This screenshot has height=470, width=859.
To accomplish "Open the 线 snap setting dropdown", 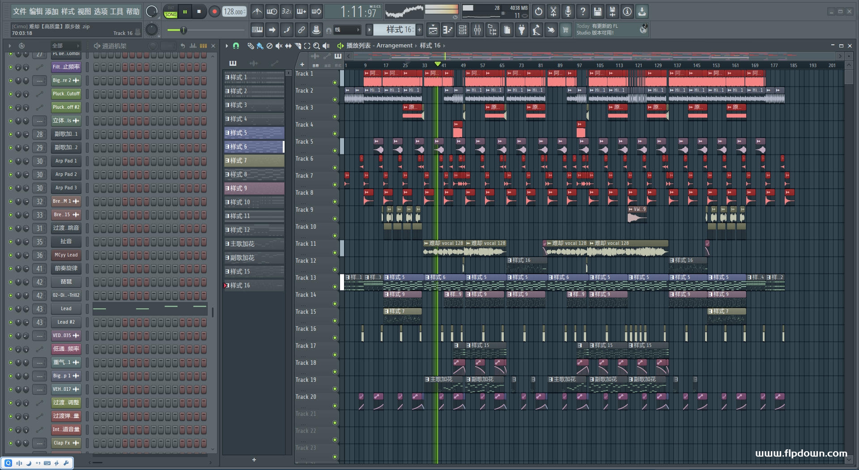I will 347,30.
